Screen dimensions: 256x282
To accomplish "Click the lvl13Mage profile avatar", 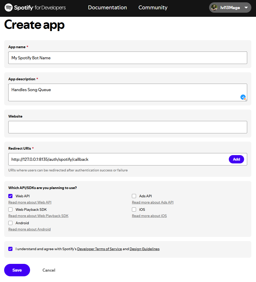I will [214, 8].
